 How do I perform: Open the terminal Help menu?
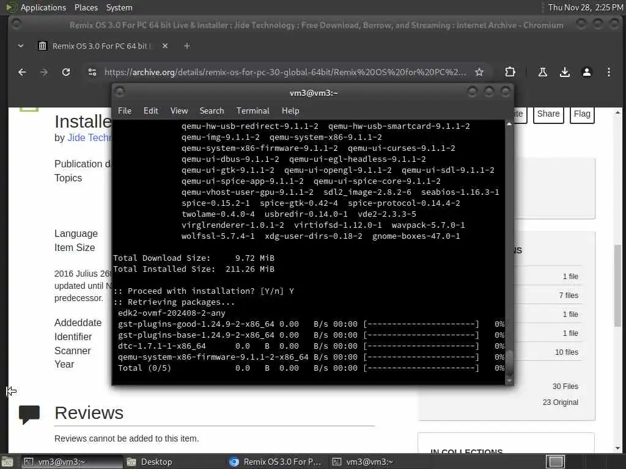(x=290, y=111)
